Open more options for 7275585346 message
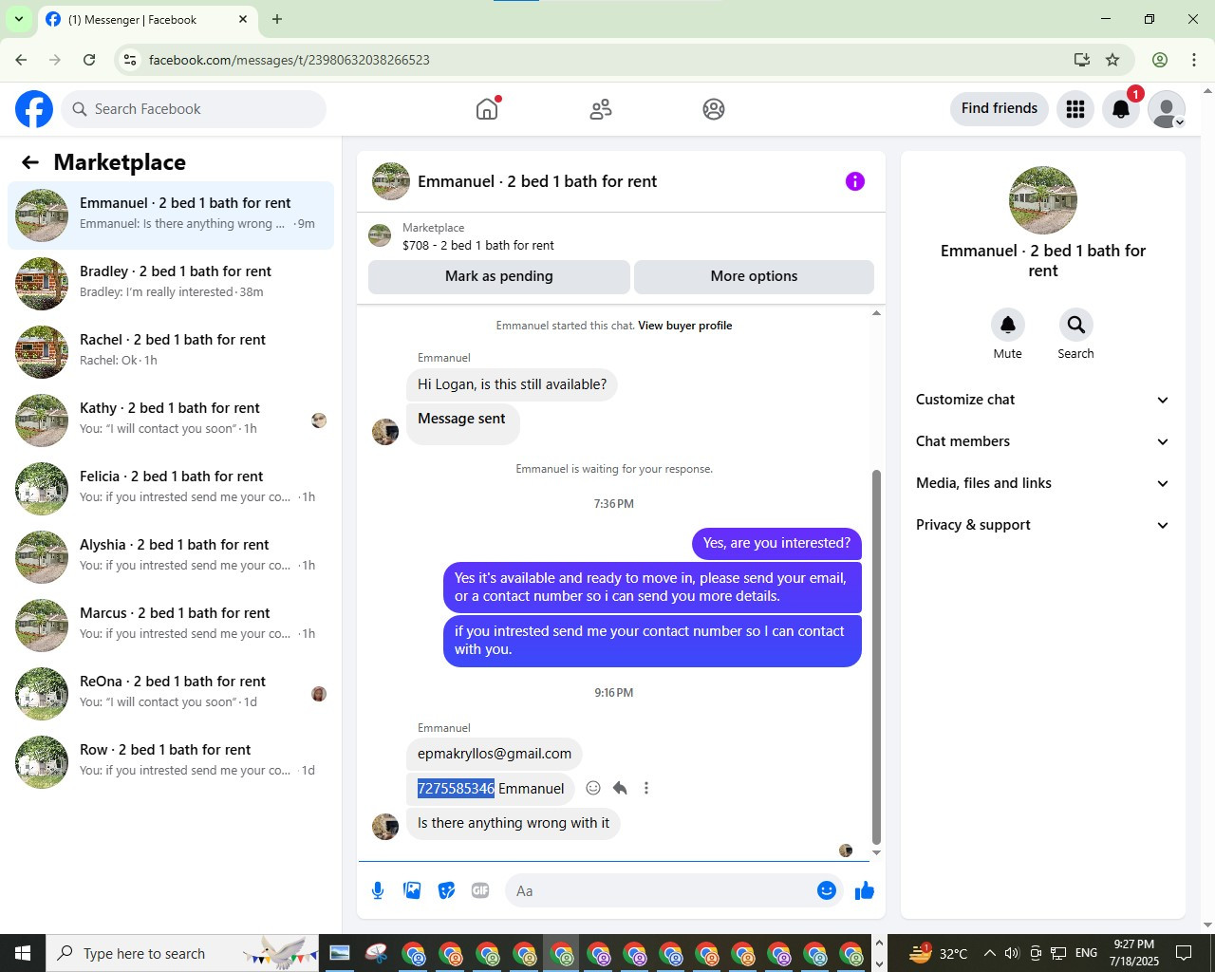The image size is (1215, 972). [x=646, y=788]
